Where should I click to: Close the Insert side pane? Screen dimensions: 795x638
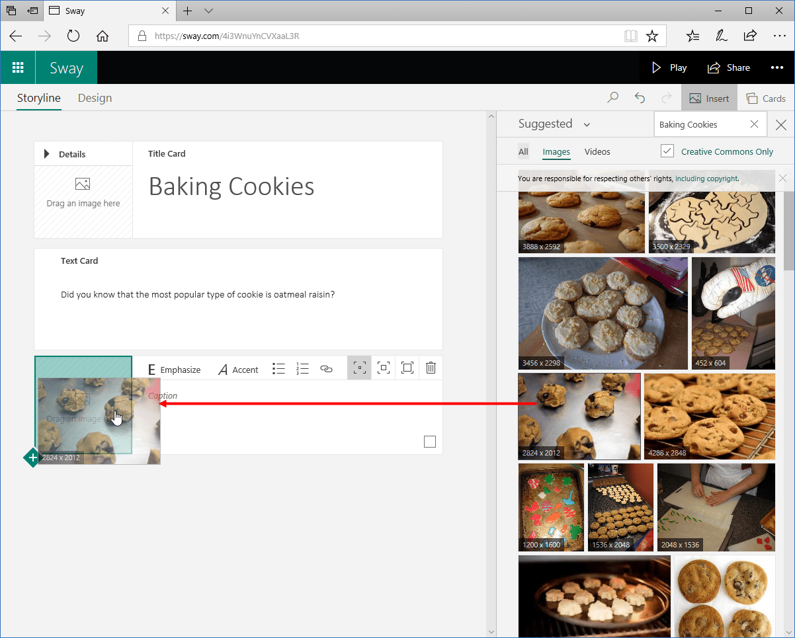pos(781,124)
